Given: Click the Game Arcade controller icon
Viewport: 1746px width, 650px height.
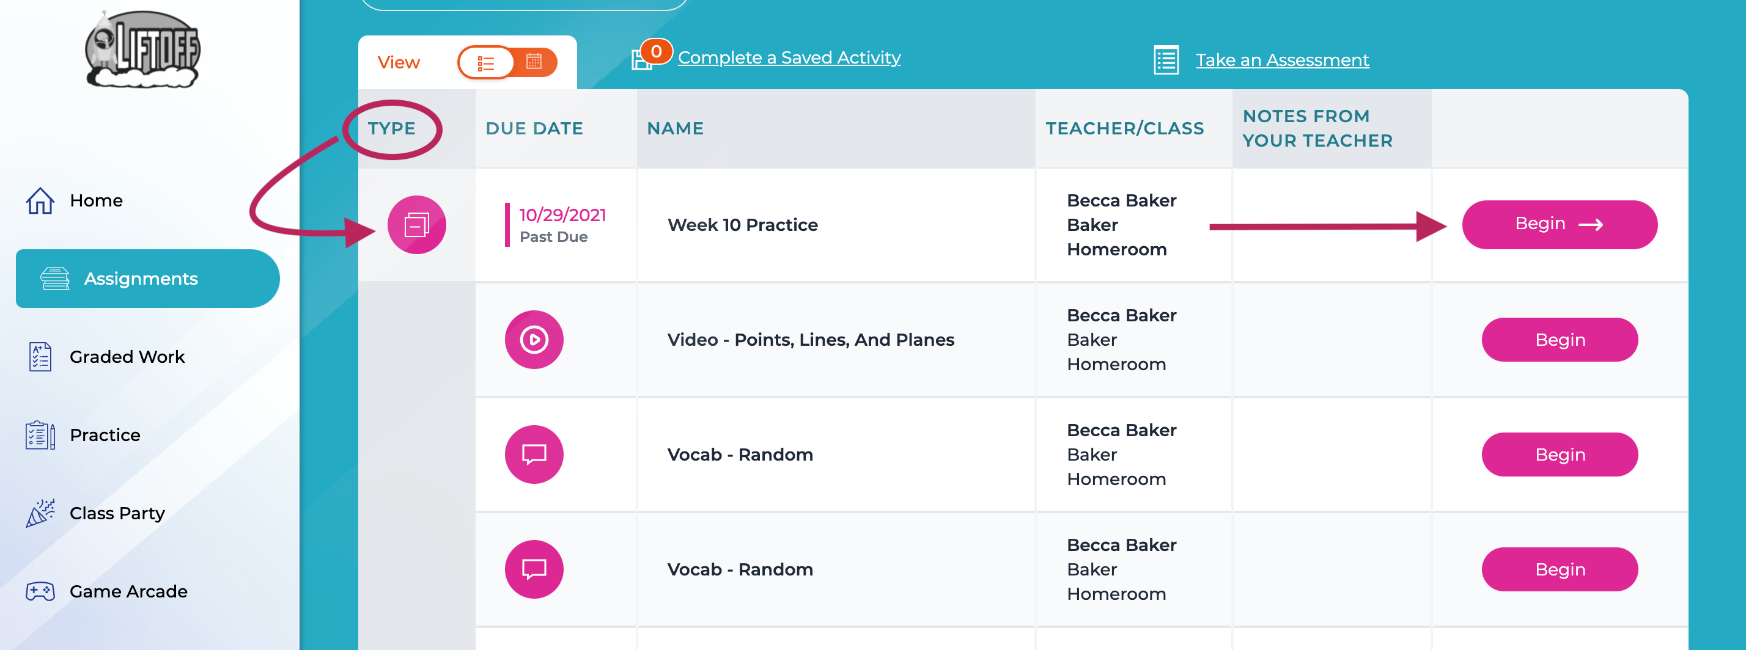Looking at the screenshot, I should tap(40, 591).
